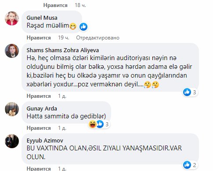
Task: Like Gunel Musa's comment via Нравится
Action: pos(39,38)
